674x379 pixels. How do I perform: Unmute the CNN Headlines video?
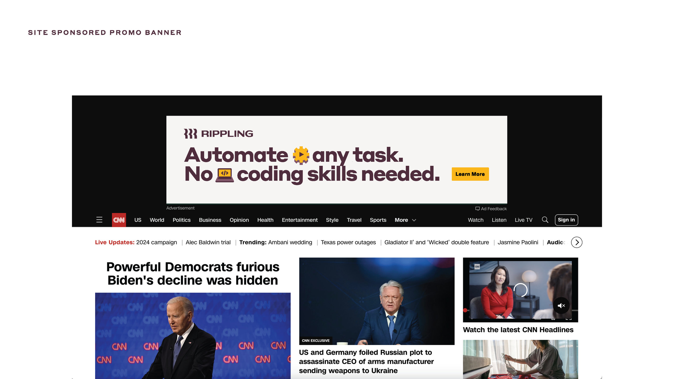561,305
